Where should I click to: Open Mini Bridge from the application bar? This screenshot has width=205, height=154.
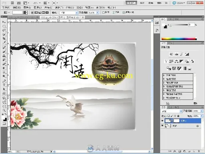(x=19, y=3)
